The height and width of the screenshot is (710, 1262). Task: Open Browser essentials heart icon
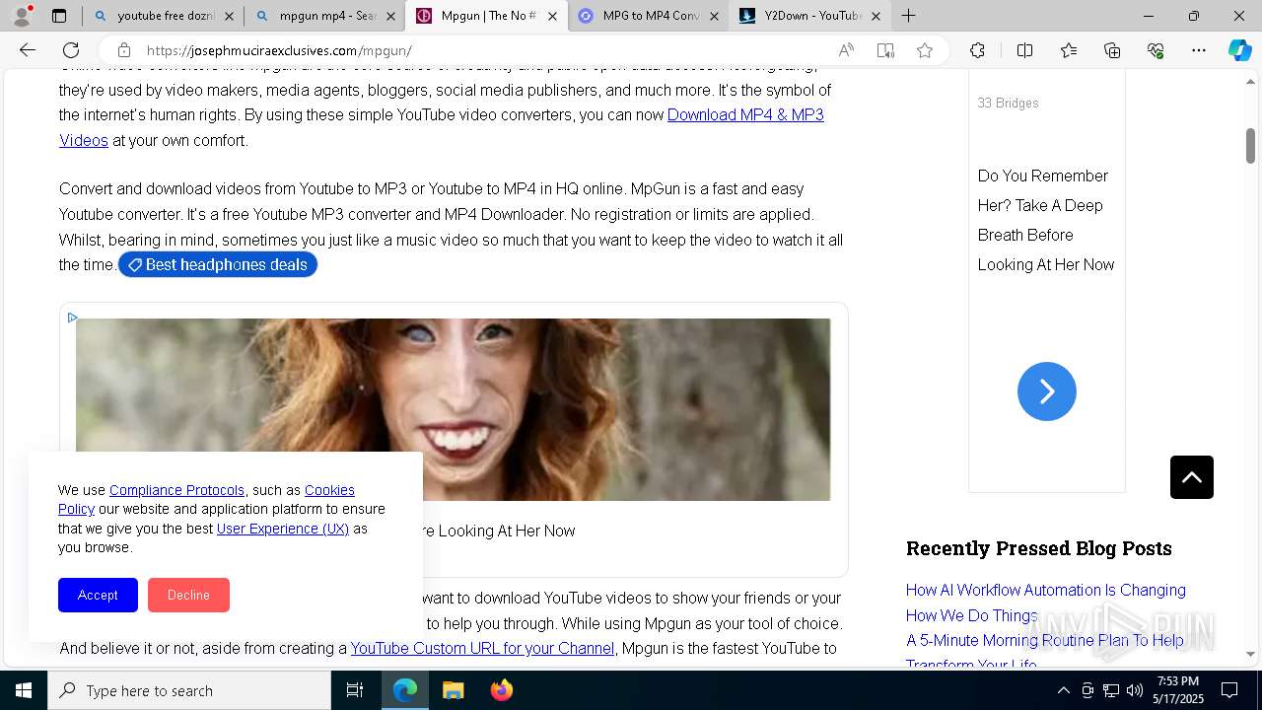[x=1156, y=50]
